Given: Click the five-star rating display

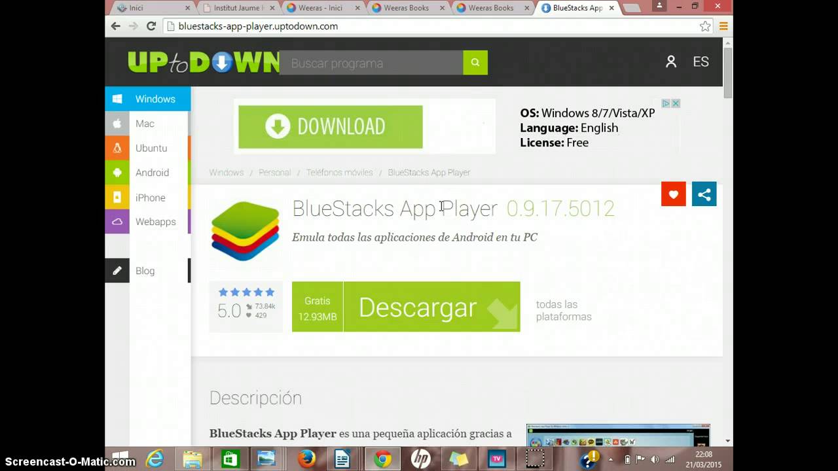Looking at the screenshot, I should [246, 292].
